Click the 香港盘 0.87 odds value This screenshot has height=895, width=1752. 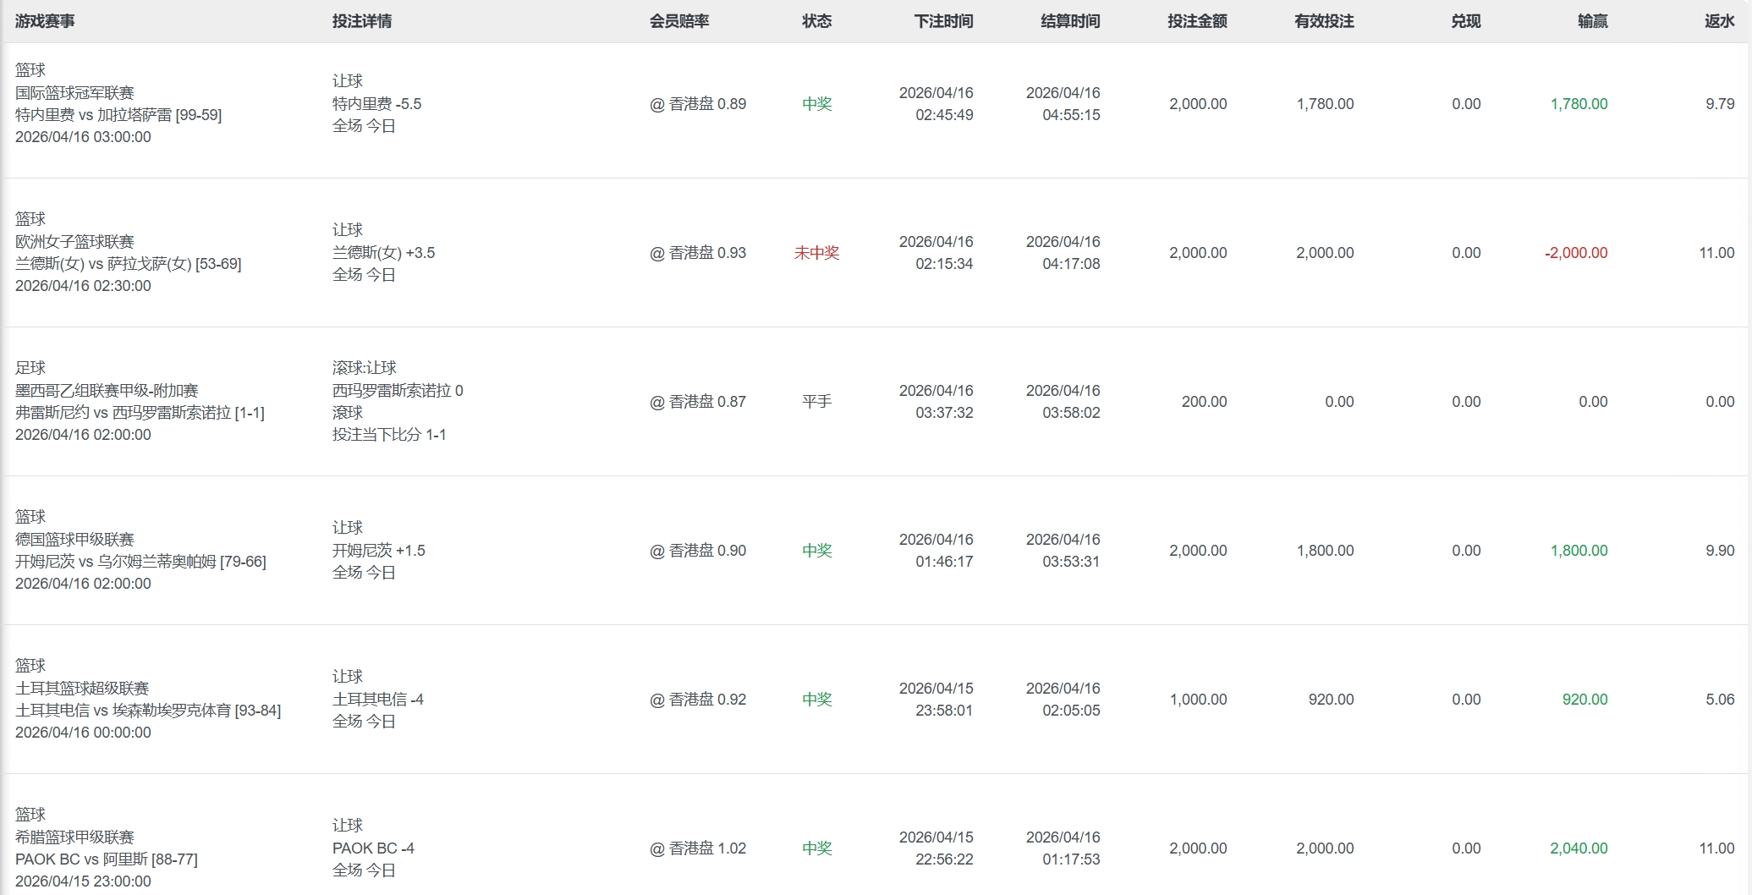[x=698, y=402]
